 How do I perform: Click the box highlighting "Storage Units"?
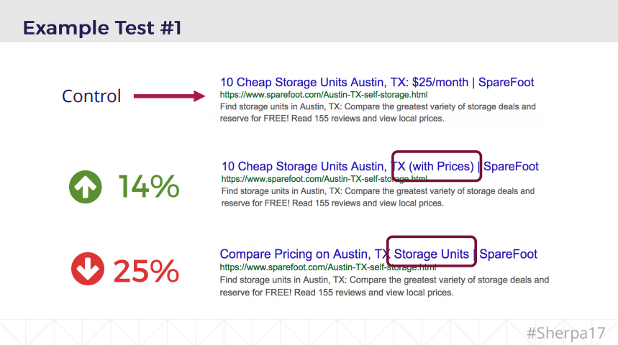pyautogui.click(x=431, y=253)
